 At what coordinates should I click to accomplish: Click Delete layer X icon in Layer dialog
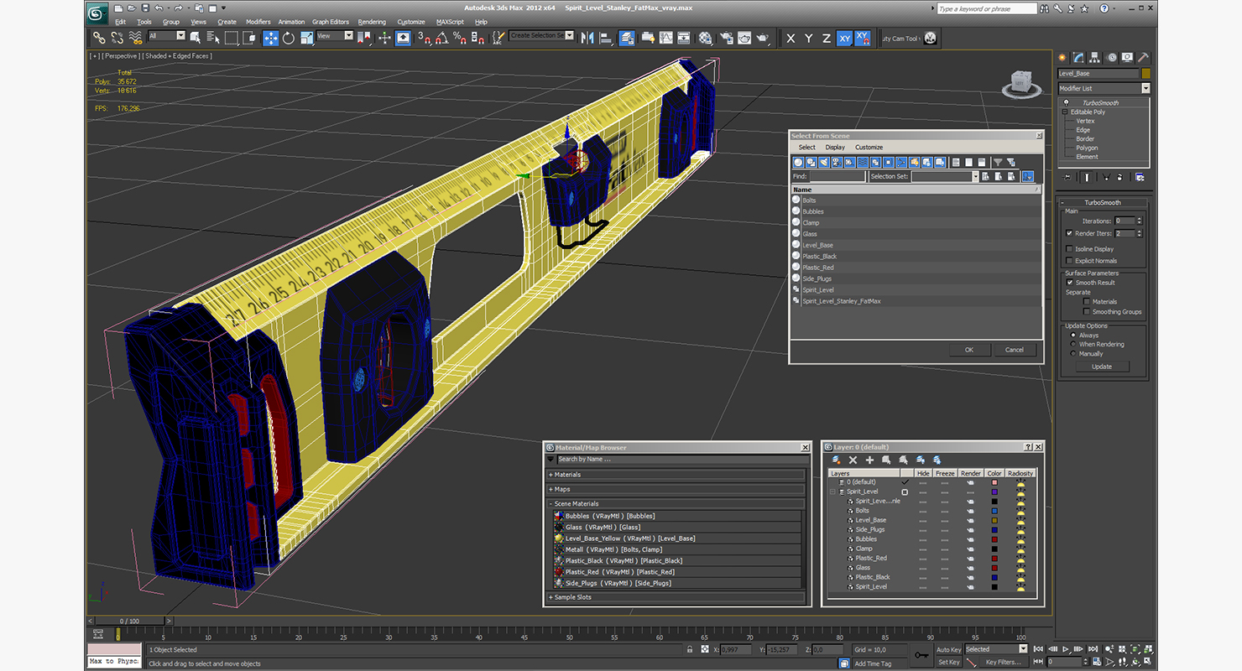click(x=853, y=460)
